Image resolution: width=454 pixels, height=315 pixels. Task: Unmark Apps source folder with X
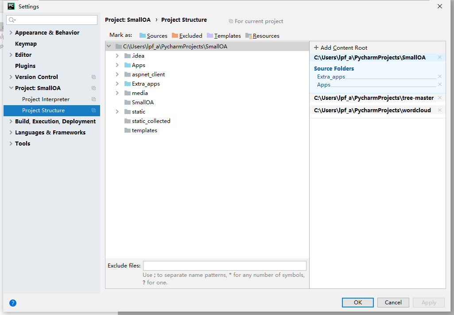pyautogui.click(x=440, y=84)
